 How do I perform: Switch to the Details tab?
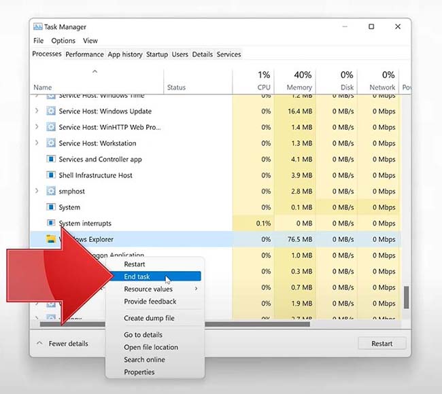coord(203,54)
